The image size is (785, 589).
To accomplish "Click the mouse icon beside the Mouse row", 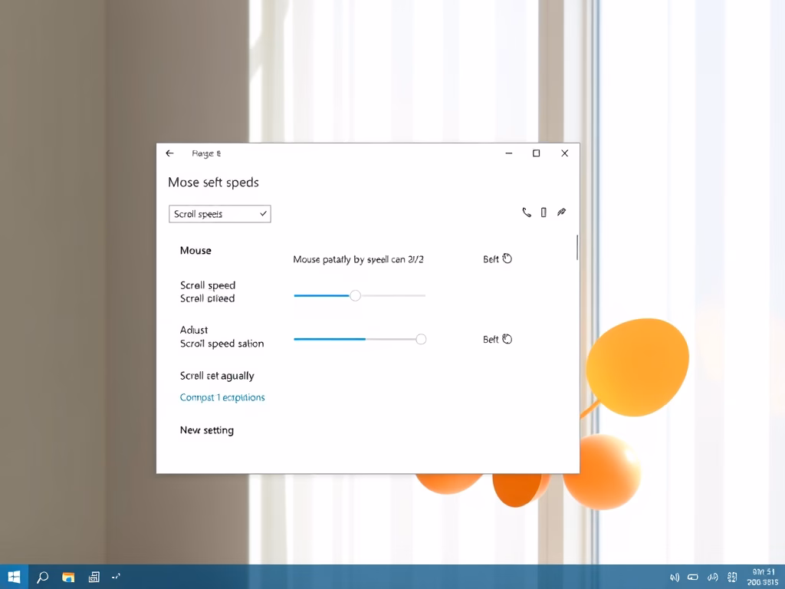I will click(x=507, y=259).
